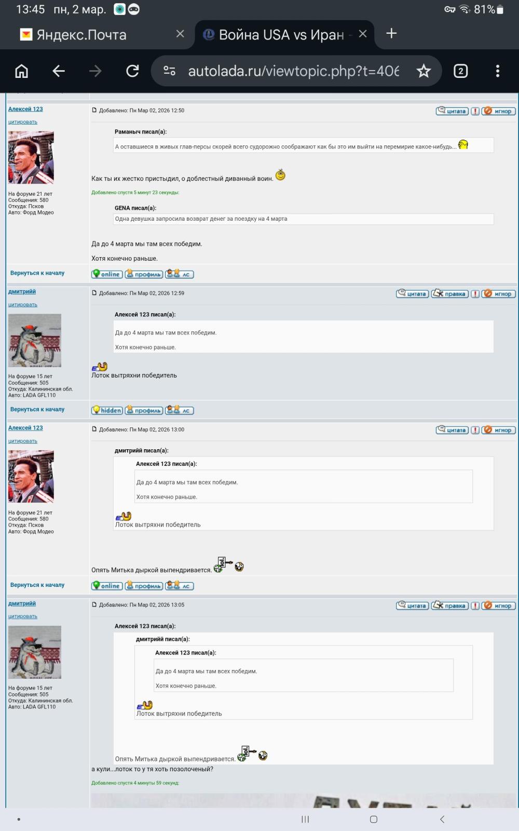
Task: Open профиль of the 12:59 post author
Action: coord(144,410)
